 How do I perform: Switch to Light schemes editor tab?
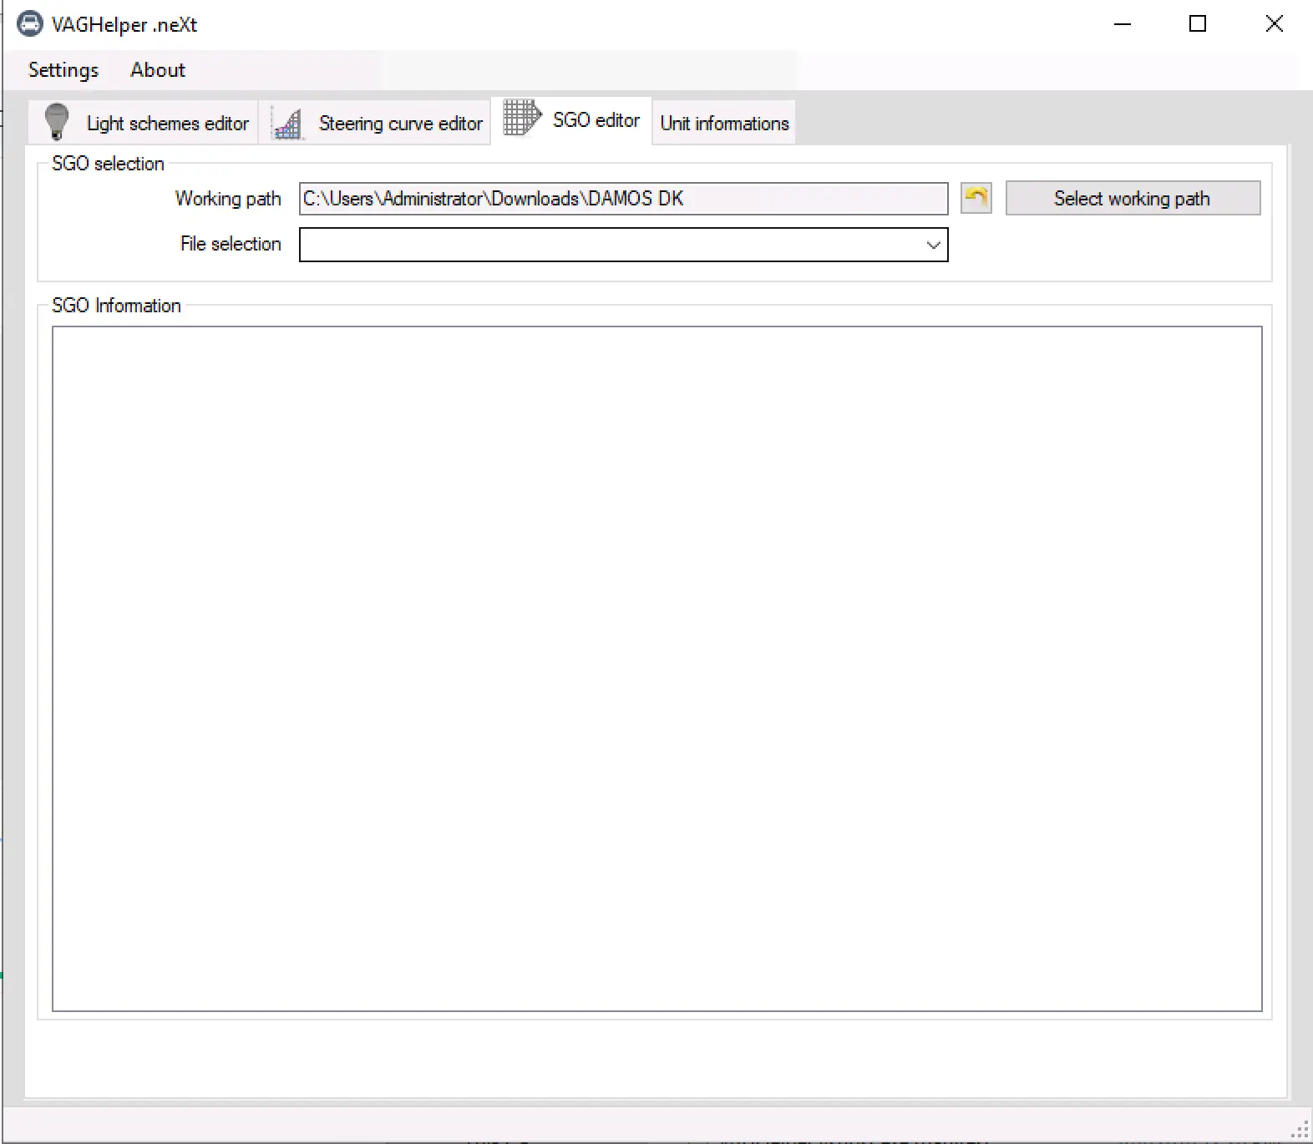click(x=167, y=124)
